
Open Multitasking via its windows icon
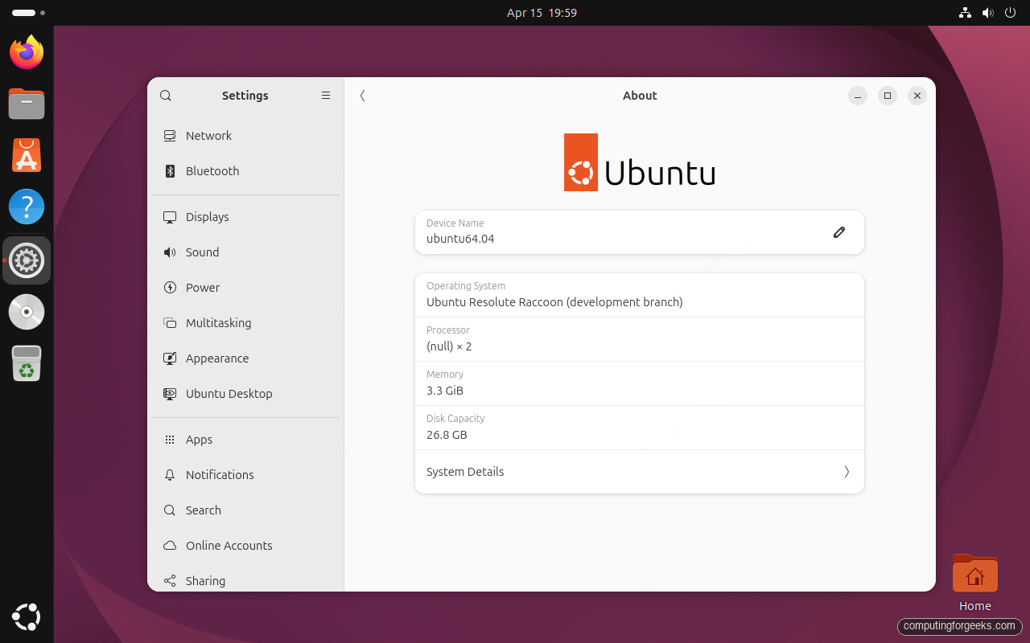pos(170,322)
